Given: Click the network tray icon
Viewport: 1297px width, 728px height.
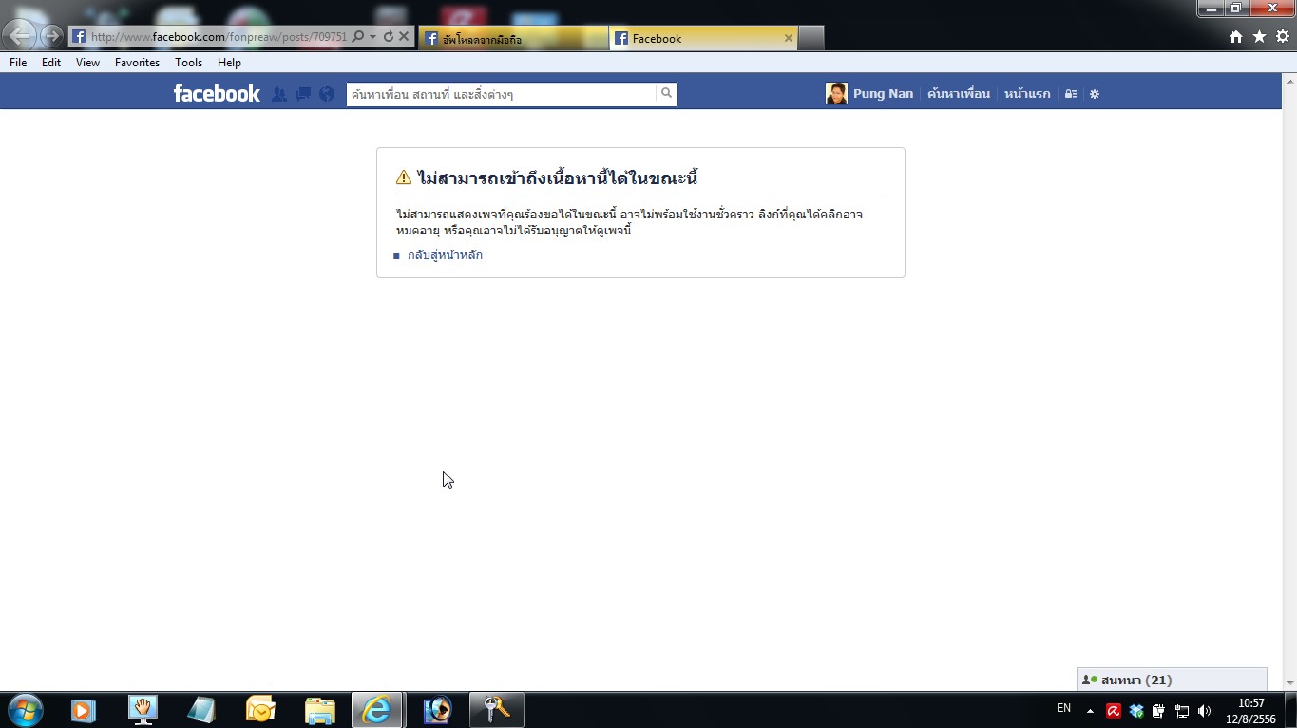Looking at the screenshot, I should [1182, 710].
